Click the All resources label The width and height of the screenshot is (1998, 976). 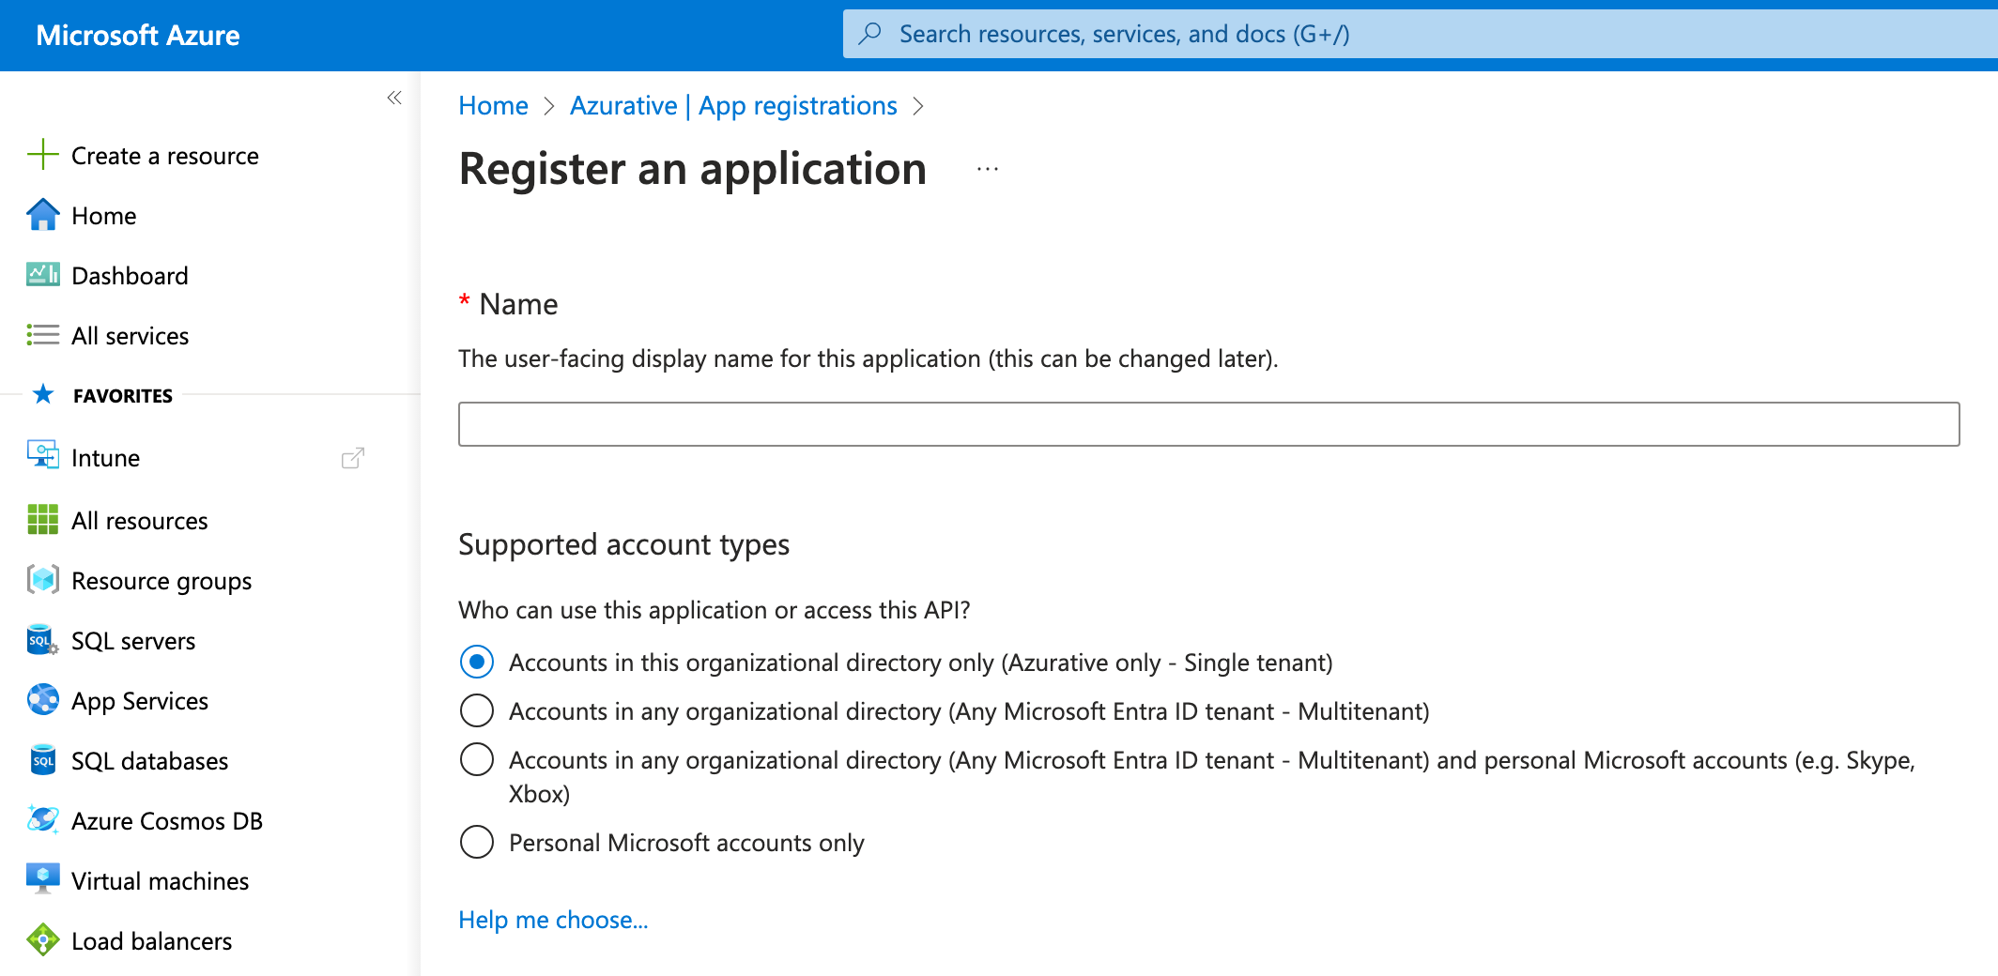pos(140,521)
